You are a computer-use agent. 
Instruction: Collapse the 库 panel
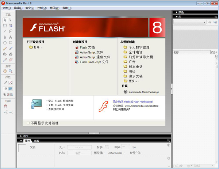tap(177, 17)
